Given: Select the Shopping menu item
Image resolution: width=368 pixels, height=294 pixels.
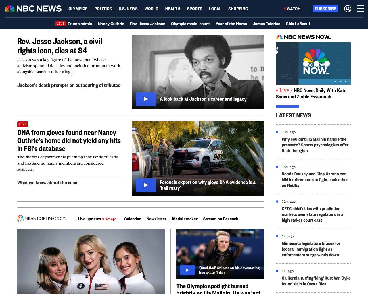Looking at the screenshot, I should click(238, 9).
